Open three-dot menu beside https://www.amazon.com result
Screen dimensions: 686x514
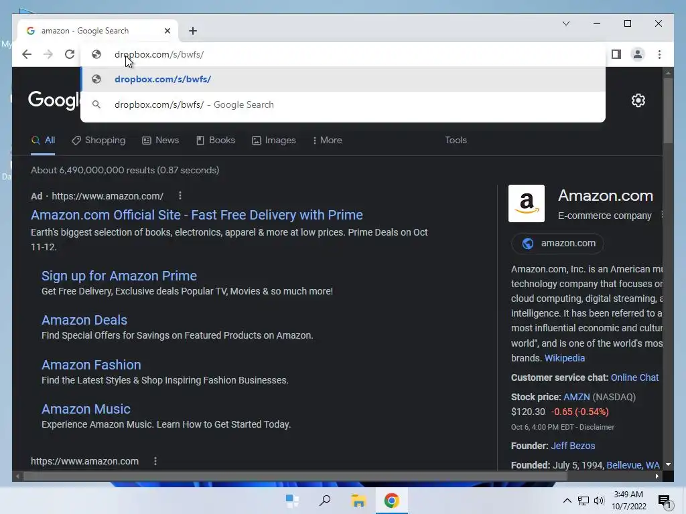[155, 461]
